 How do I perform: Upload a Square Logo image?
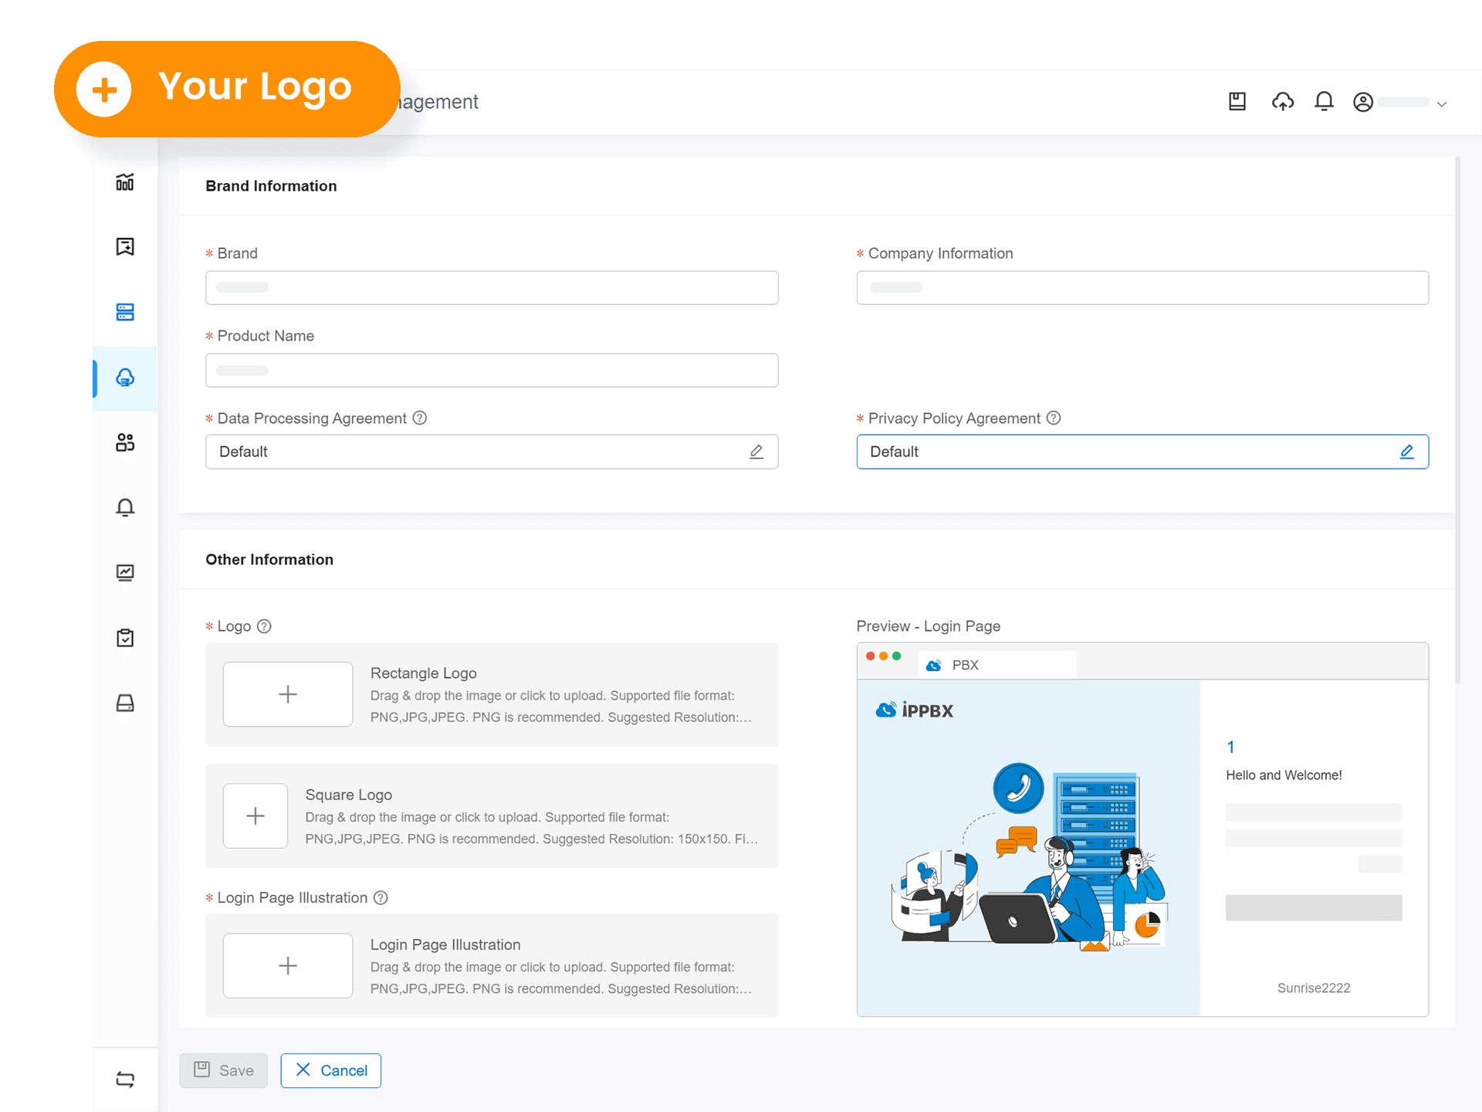(255, 816)
